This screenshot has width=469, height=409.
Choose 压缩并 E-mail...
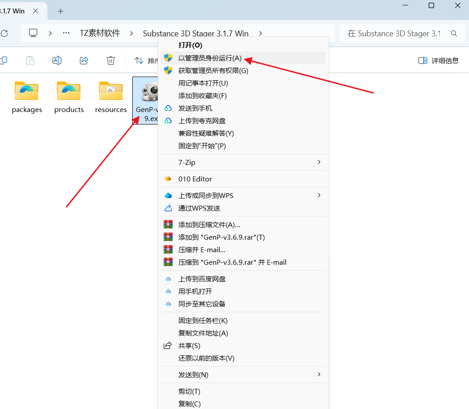(243, 250)
